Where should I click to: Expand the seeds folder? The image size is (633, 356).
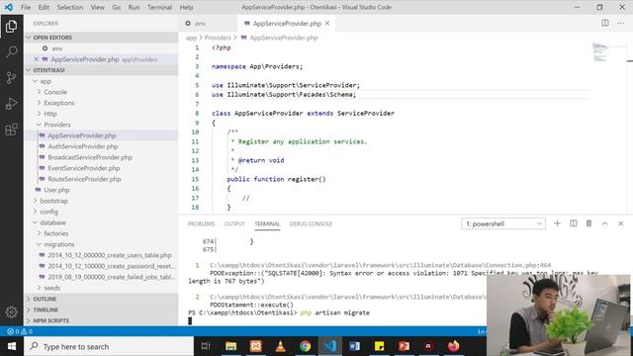click(101, 288)
